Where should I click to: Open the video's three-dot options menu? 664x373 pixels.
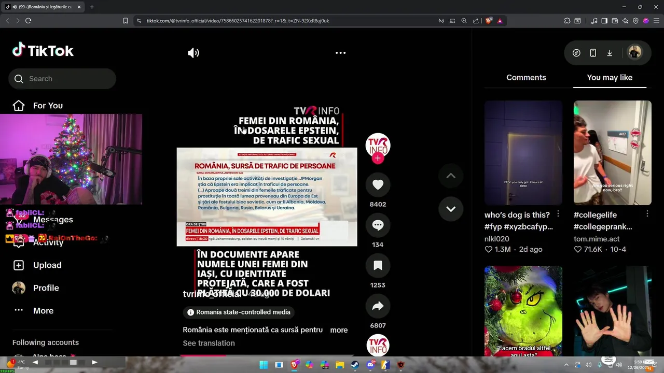[340, 53]
